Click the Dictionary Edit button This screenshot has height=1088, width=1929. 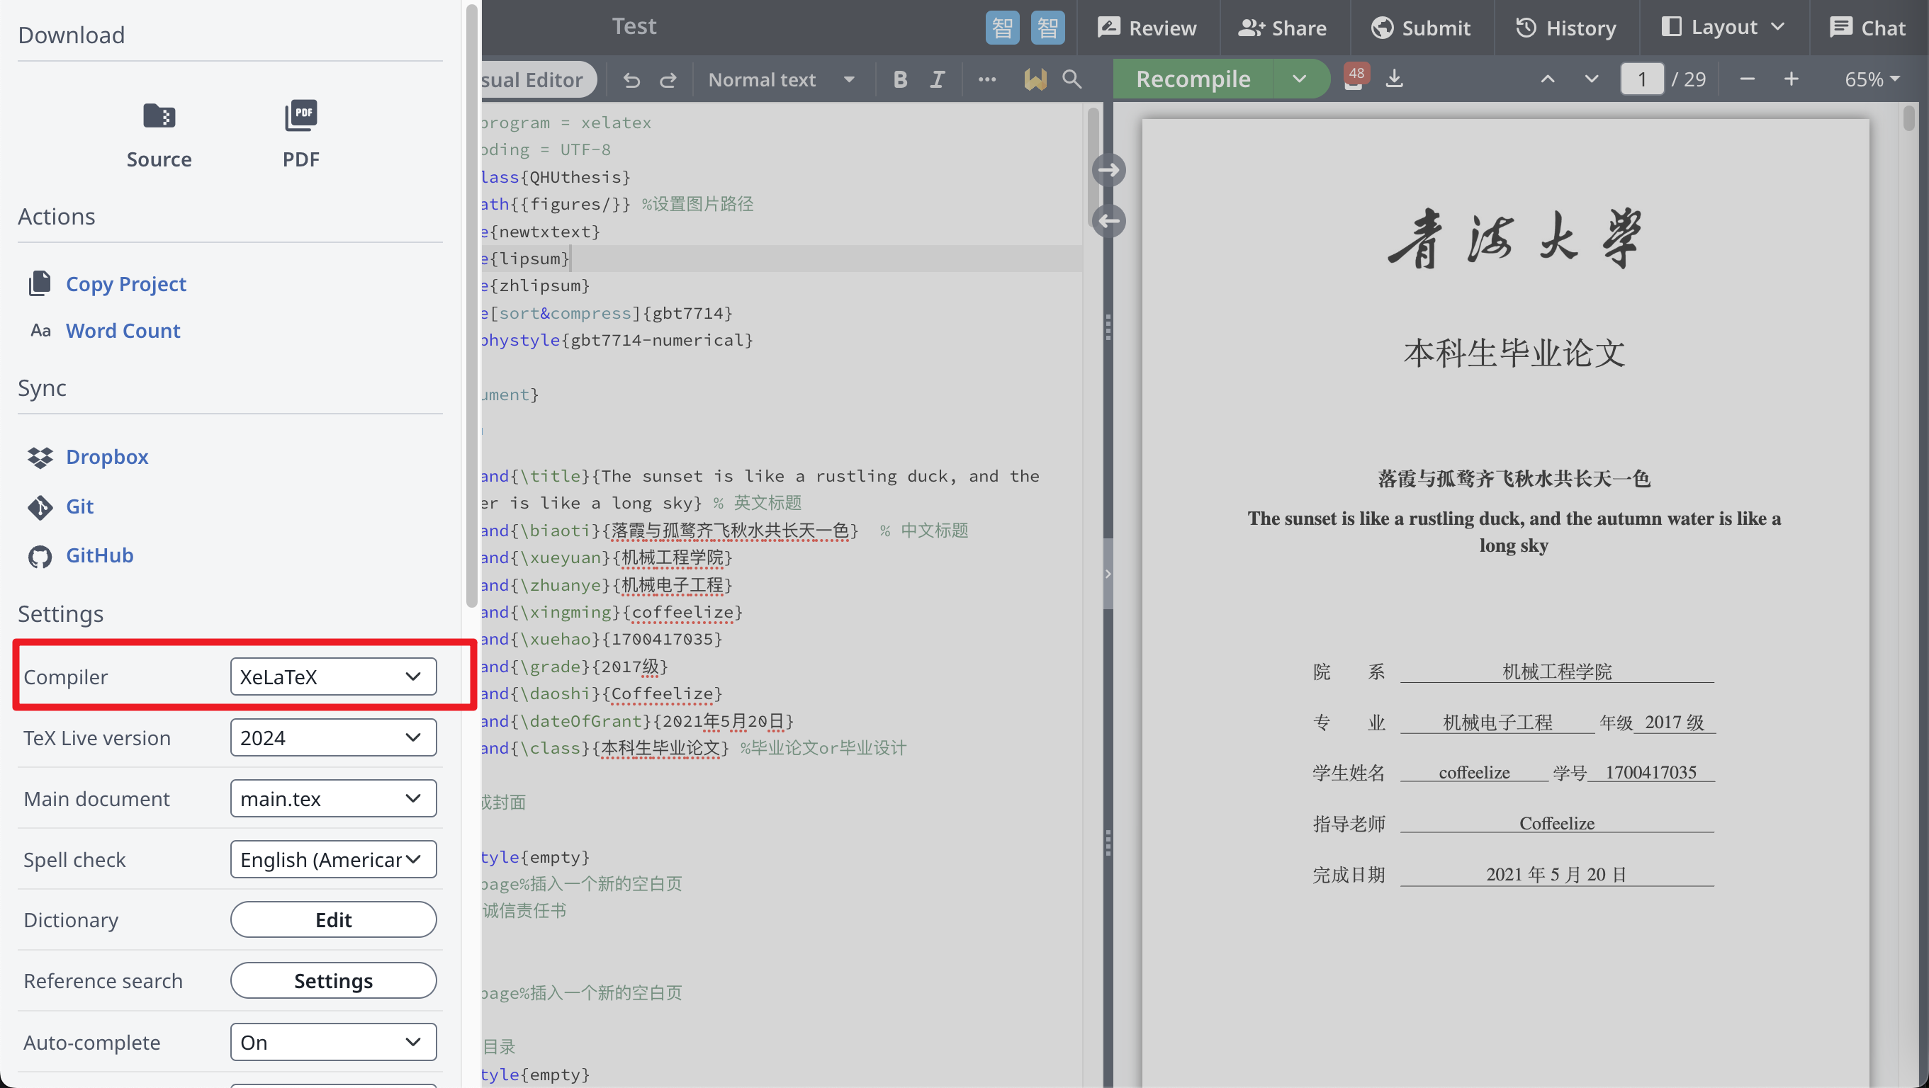(333, 919)
